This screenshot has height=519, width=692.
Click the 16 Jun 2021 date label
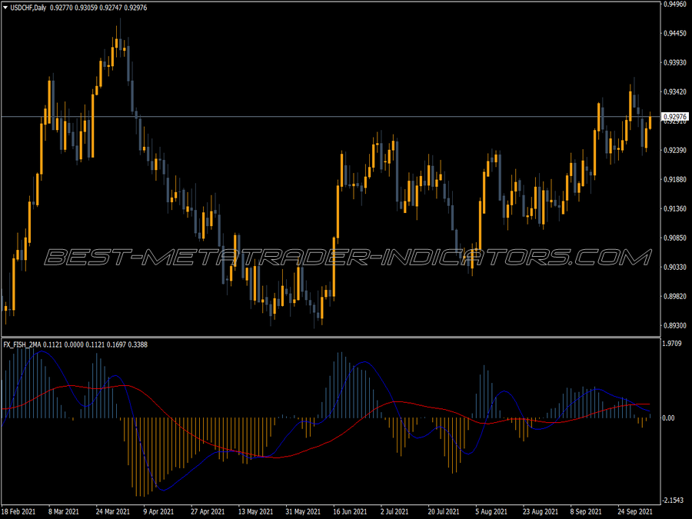(350, 512)
